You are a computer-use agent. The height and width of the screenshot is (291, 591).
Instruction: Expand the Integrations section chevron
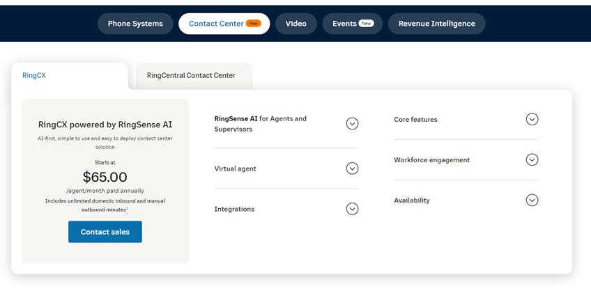(352, 209)
